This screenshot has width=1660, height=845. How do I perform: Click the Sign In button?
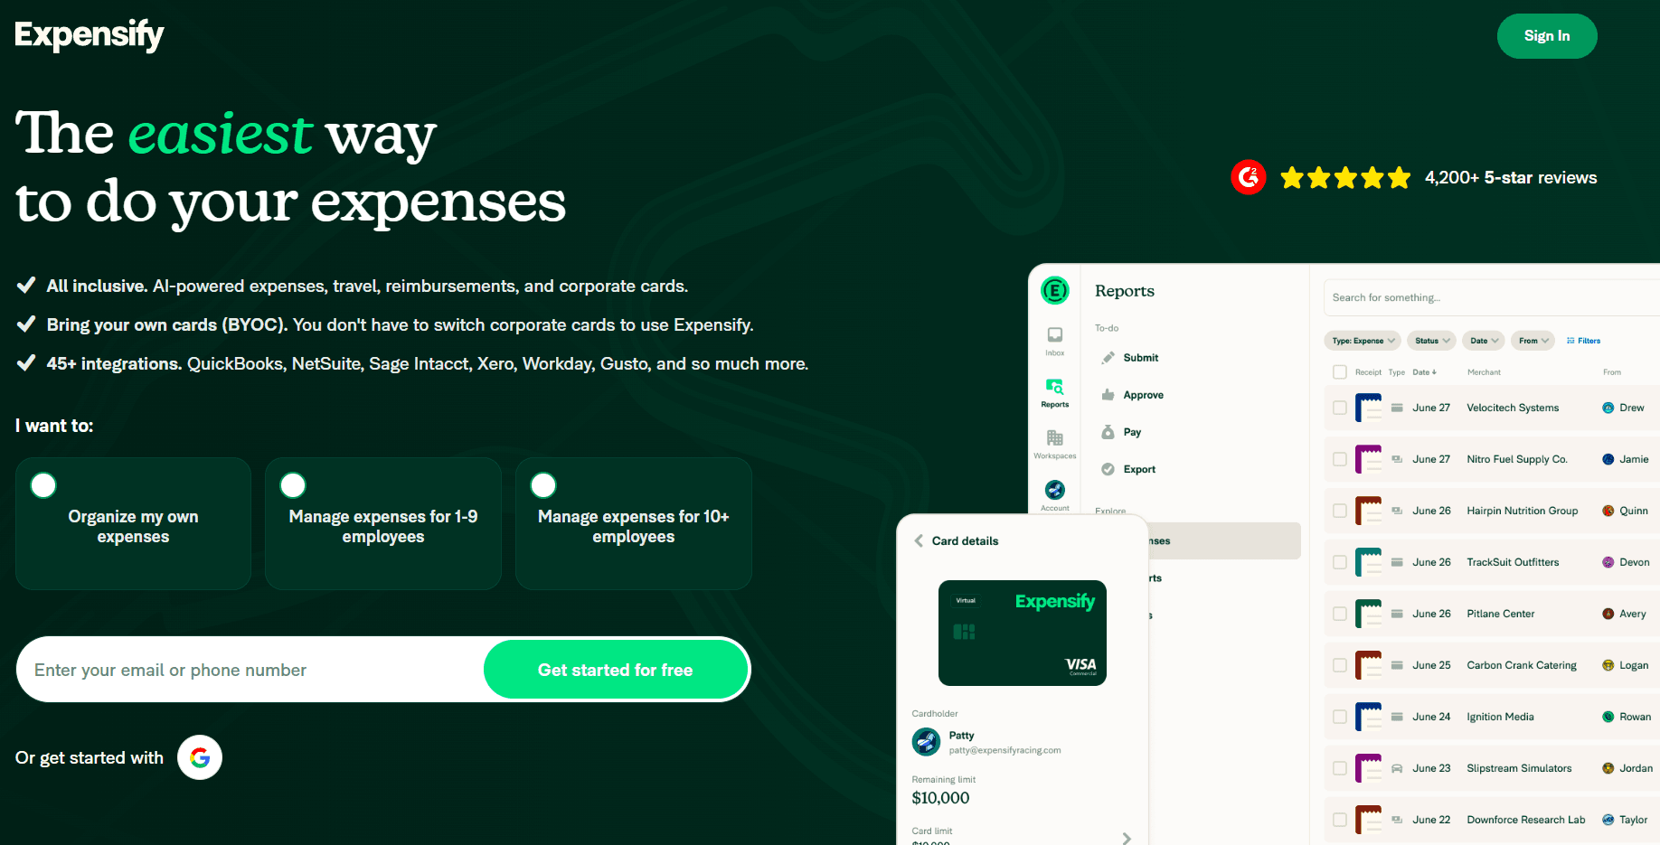(1547, 36)
